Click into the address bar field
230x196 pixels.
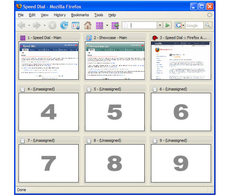(x=139, y=26)
